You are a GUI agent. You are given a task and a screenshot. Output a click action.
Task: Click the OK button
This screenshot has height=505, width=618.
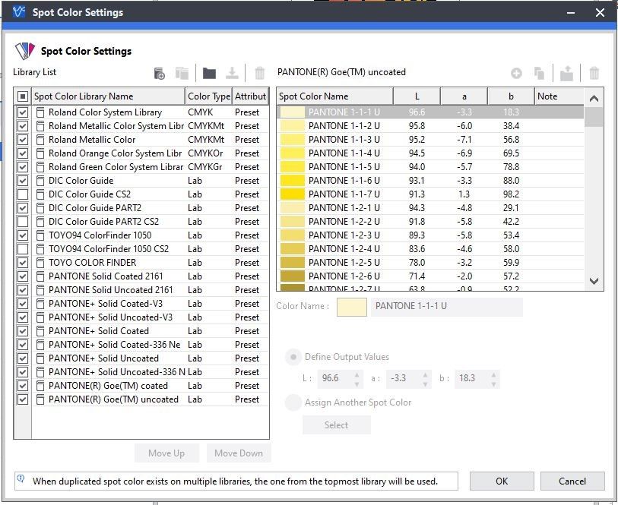502,481
